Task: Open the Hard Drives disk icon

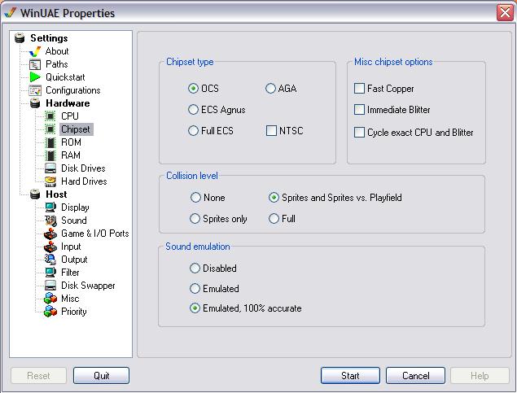Action: [50, 181]
